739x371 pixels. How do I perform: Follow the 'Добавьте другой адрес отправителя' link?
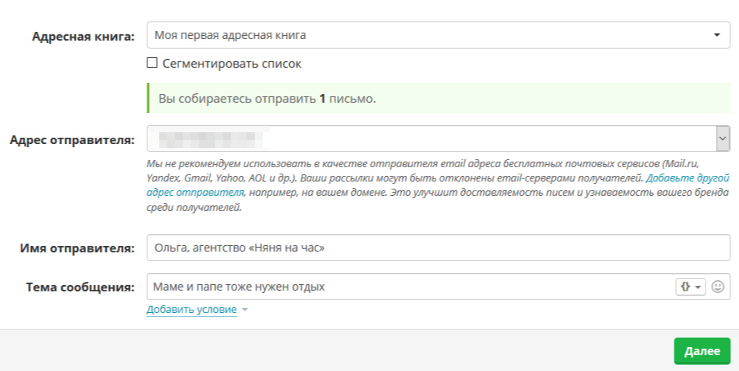[687, 178]
